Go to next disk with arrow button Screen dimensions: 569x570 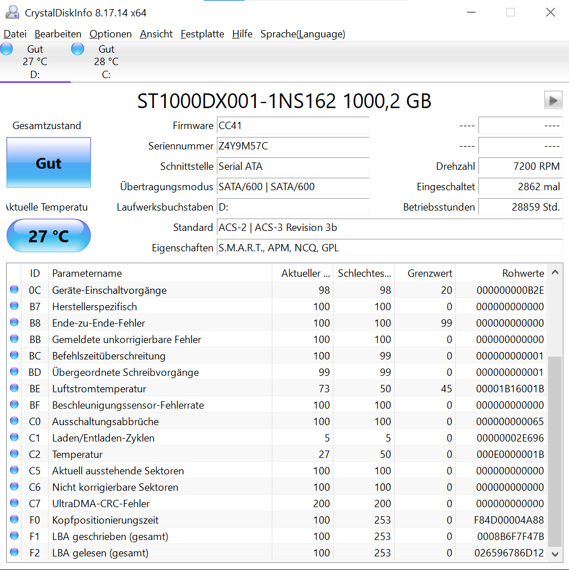(x=553, y=100)
